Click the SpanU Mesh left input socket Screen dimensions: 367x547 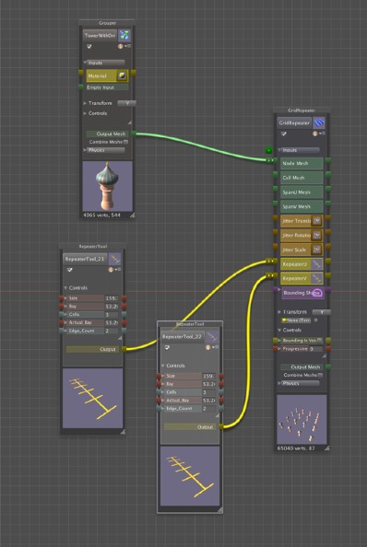click(275, 189)
